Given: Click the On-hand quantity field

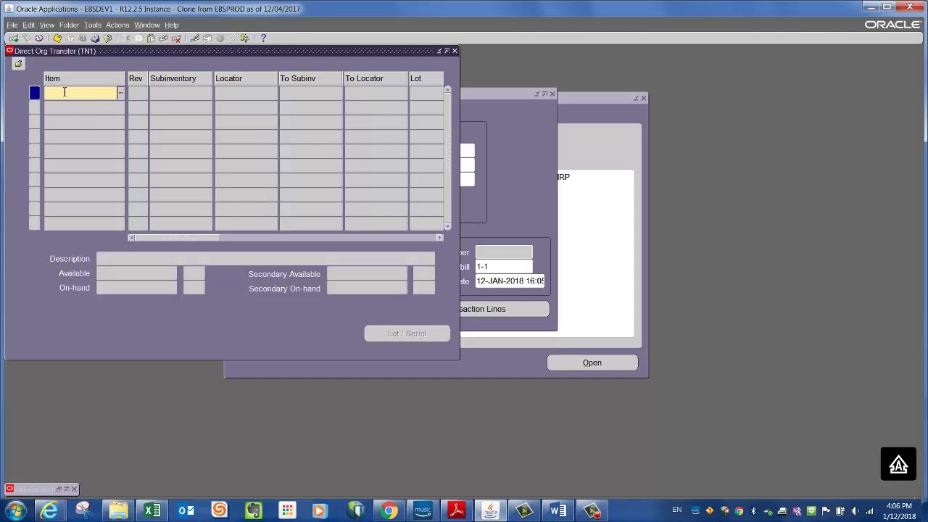Looking at the screenshot, I should (136, 288).
